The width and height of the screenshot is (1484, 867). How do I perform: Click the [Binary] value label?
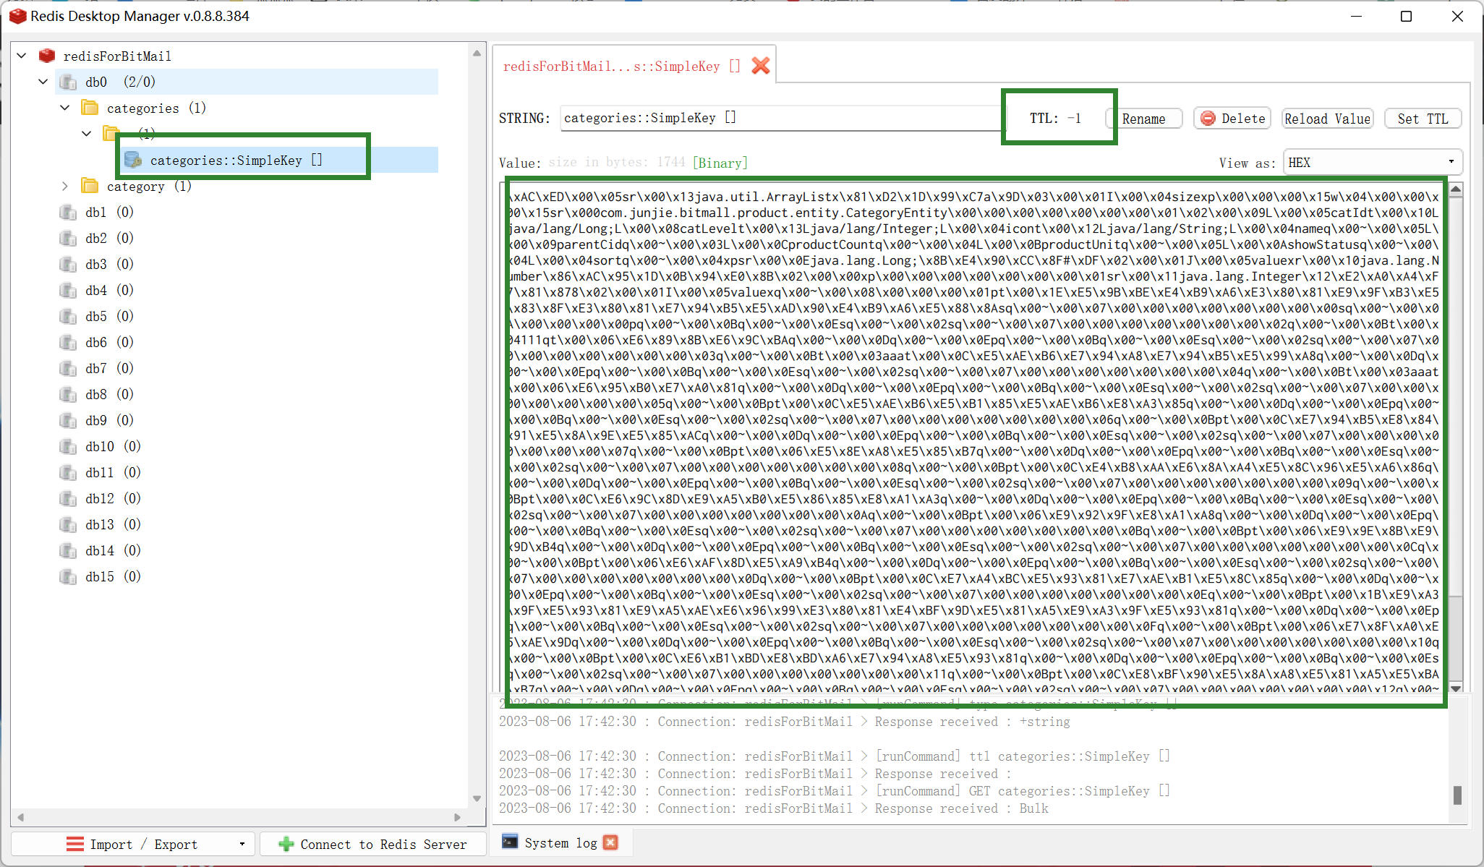[x=720, y=163]
